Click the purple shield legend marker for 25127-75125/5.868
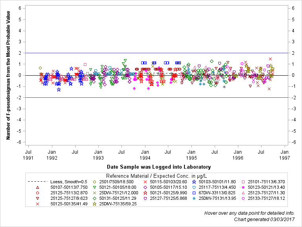Viewport: 302px width, 227px height. tap(145, 199)
